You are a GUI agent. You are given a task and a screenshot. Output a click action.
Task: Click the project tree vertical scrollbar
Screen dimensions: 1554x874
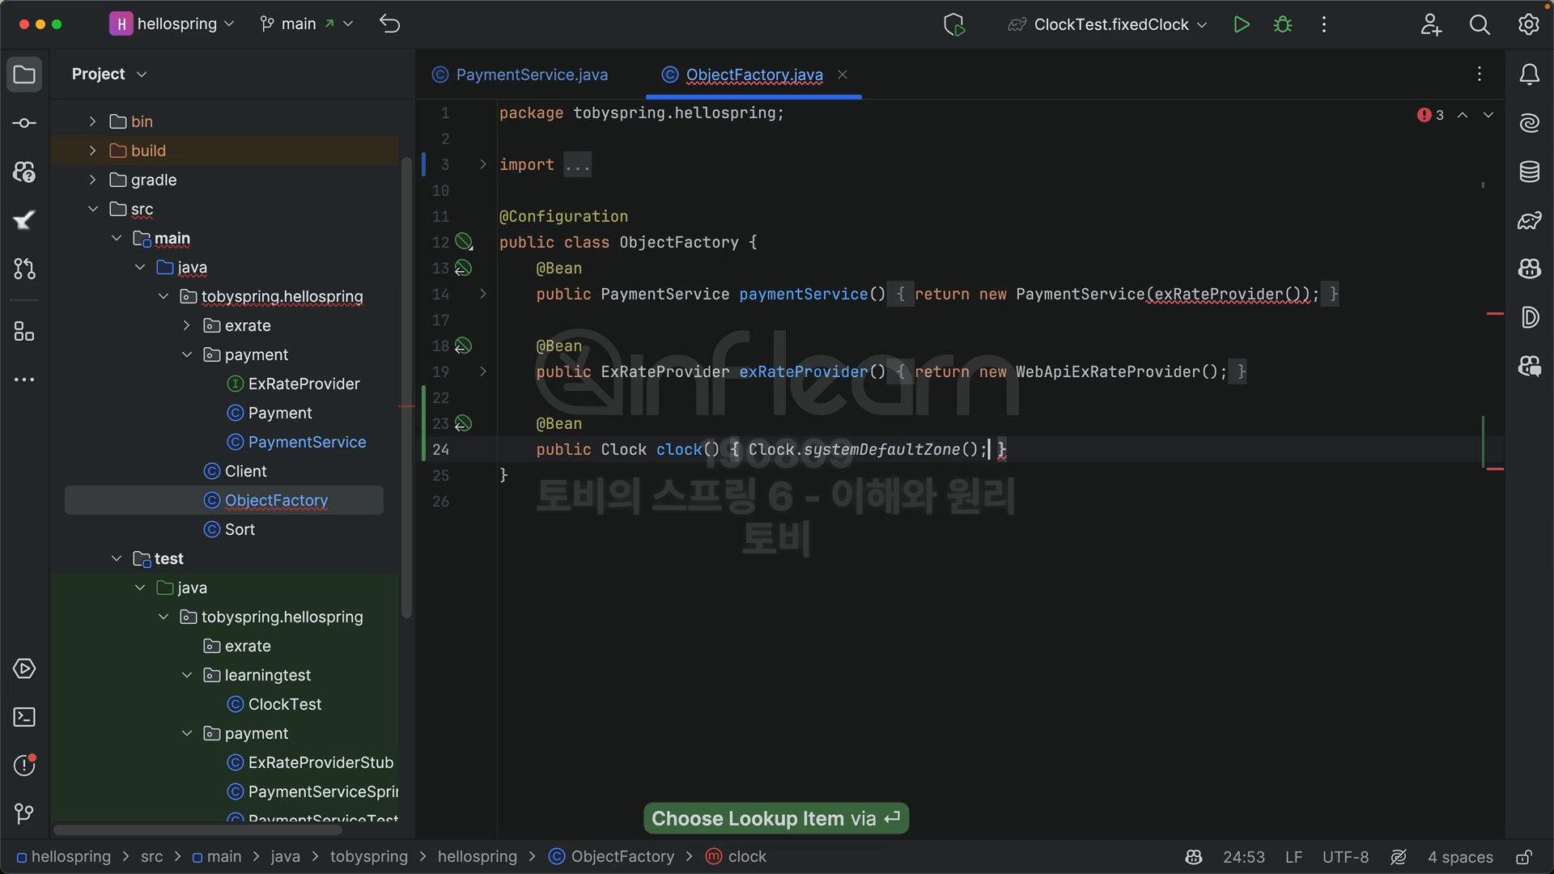point(406,388)
